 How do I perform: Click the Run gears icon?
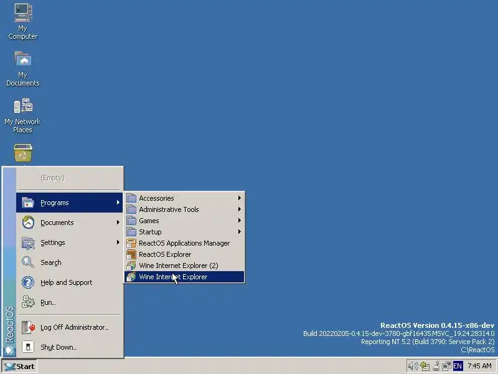pos(28,302)
